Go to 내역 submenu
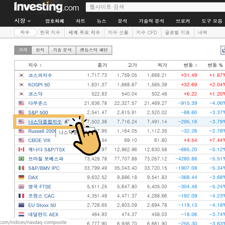This screenshot has height=225, width=225. (202, 32)
